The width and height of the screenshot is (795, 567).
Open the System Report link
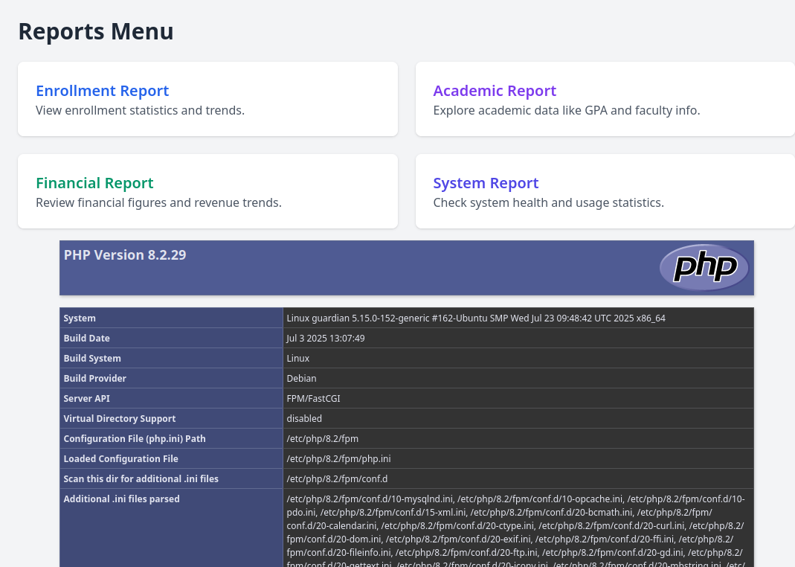pyautogui.click(x=486, y=183)
